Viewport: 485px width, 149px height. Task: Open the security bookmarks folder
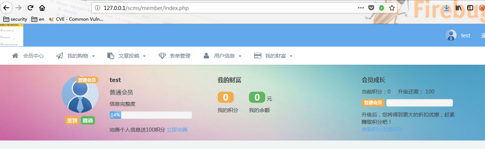tap(15, 19)
